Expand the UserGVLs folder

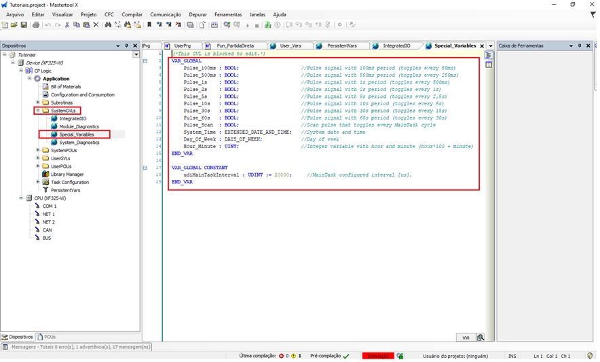tap(37, 158)
